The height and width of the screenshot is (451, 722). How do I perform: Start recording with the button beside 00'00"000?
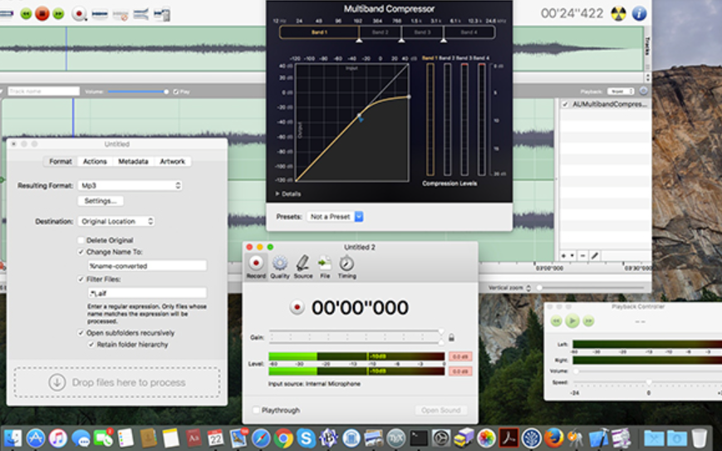point(297,307)
